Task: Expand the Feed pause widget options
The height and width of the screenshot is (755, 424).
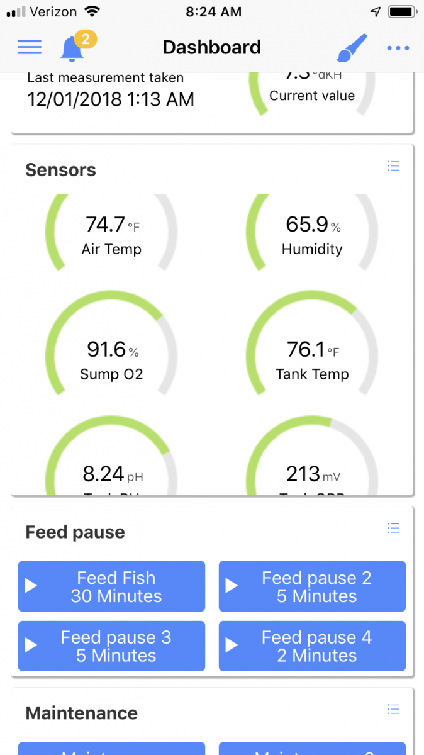Action: click(393, 528)
